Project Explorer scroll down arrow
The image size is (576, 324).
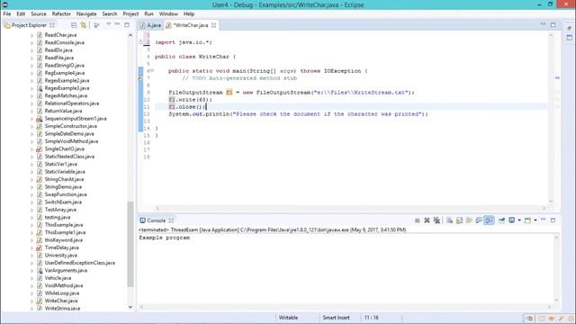(130, 307)
